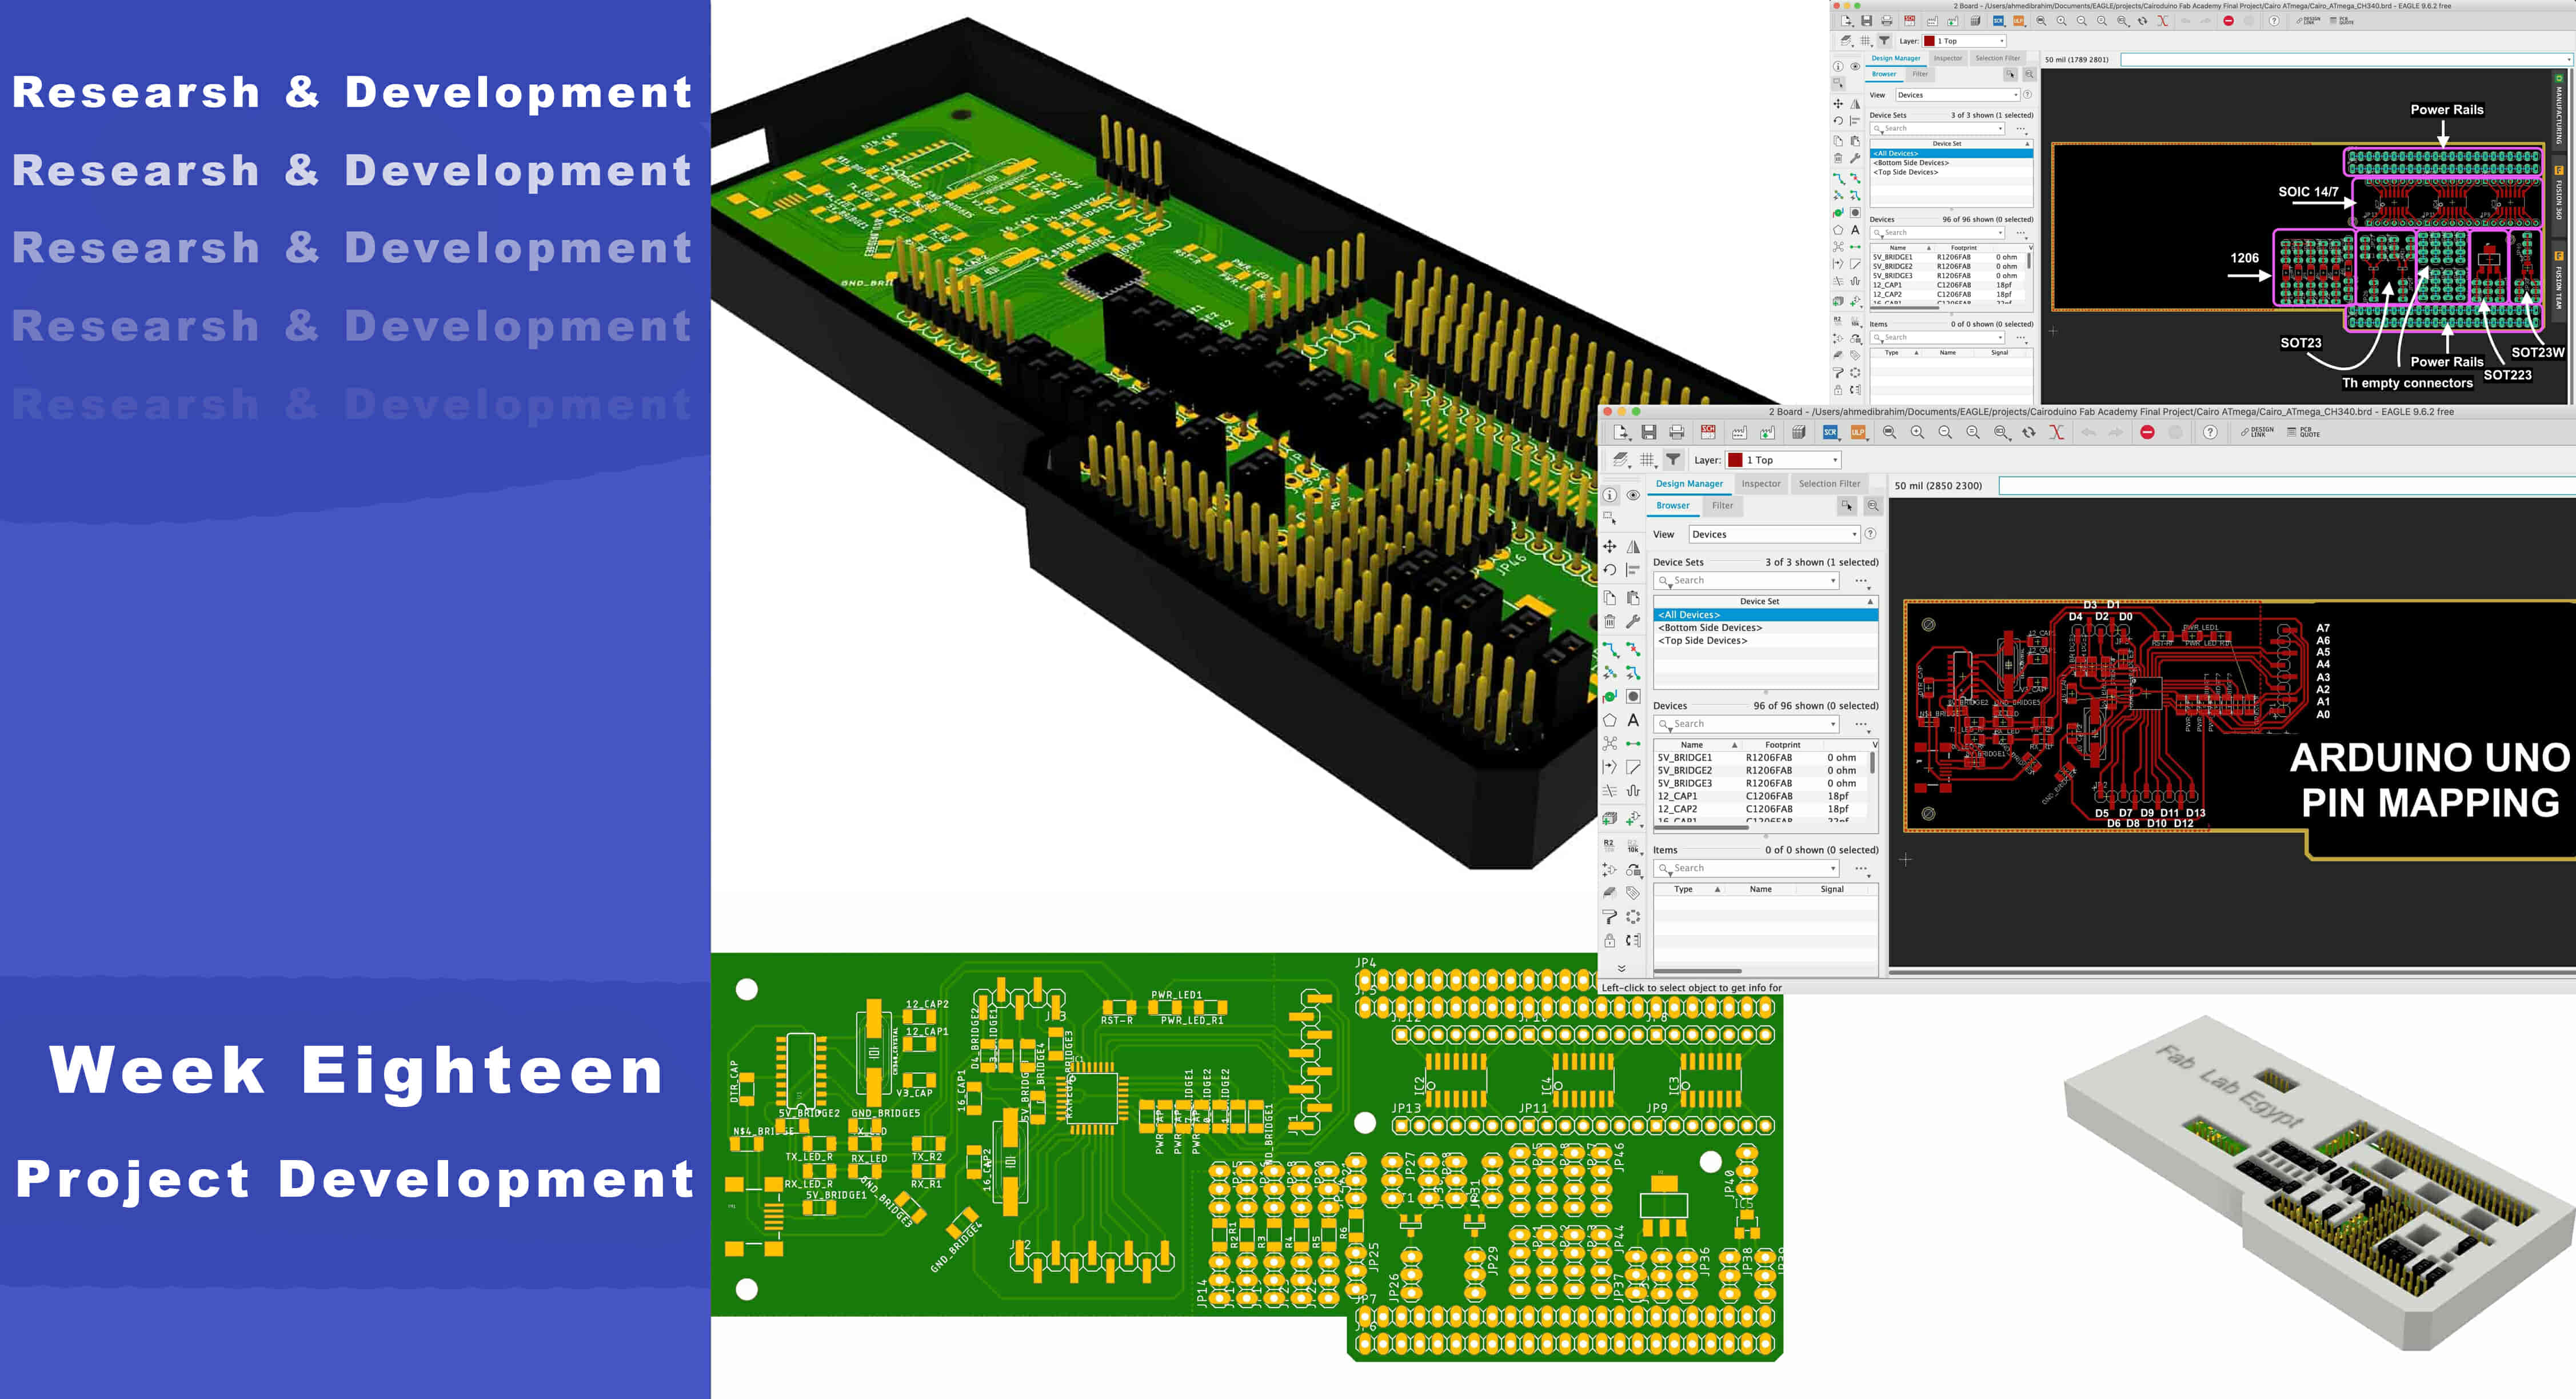The image size is (2576, 1399).
Task: Open layer settings icon in larger EAGLE window
Action: coord(1621,460)
